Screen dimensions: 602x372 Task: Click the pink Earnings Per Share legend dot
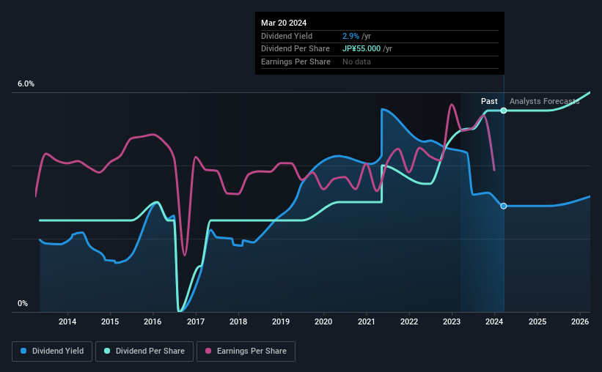[x=208, y=351]
